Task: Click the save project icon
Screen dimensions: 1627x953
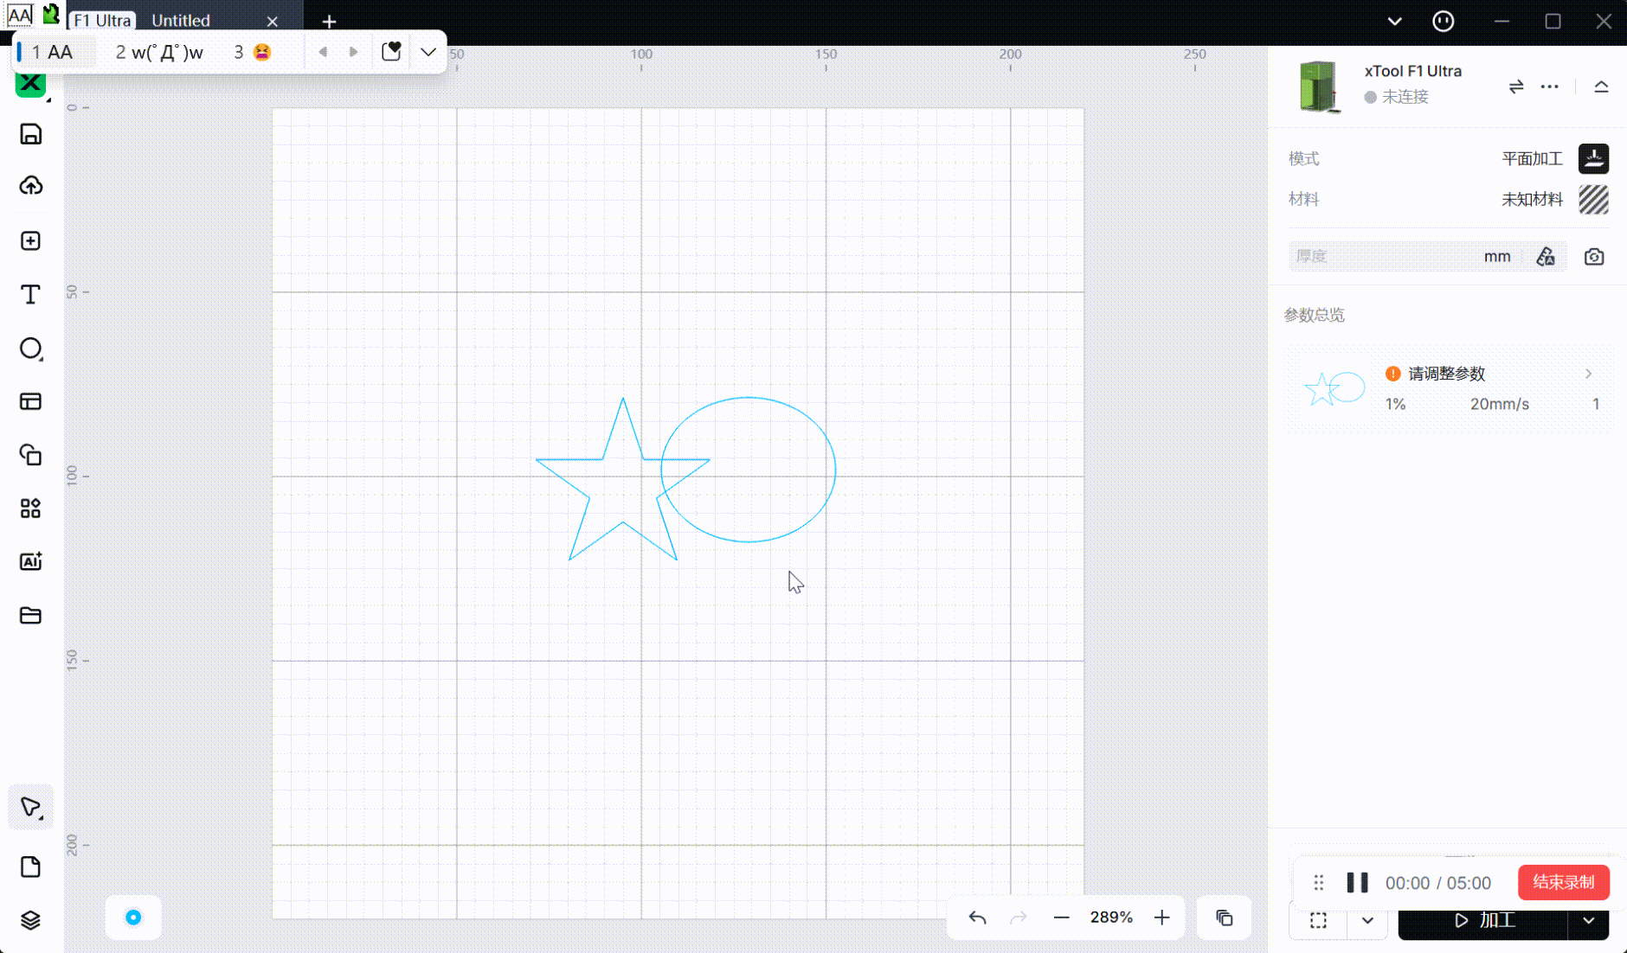Action: 30,134
